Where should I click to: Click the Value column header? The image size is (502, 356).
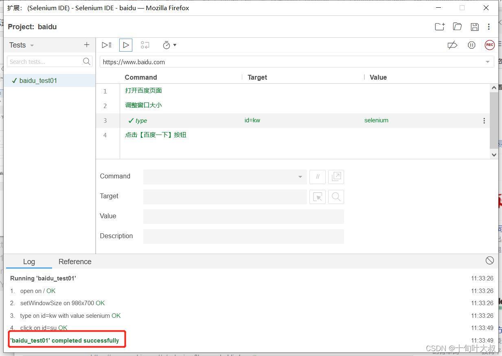click(x=378, y=77)
